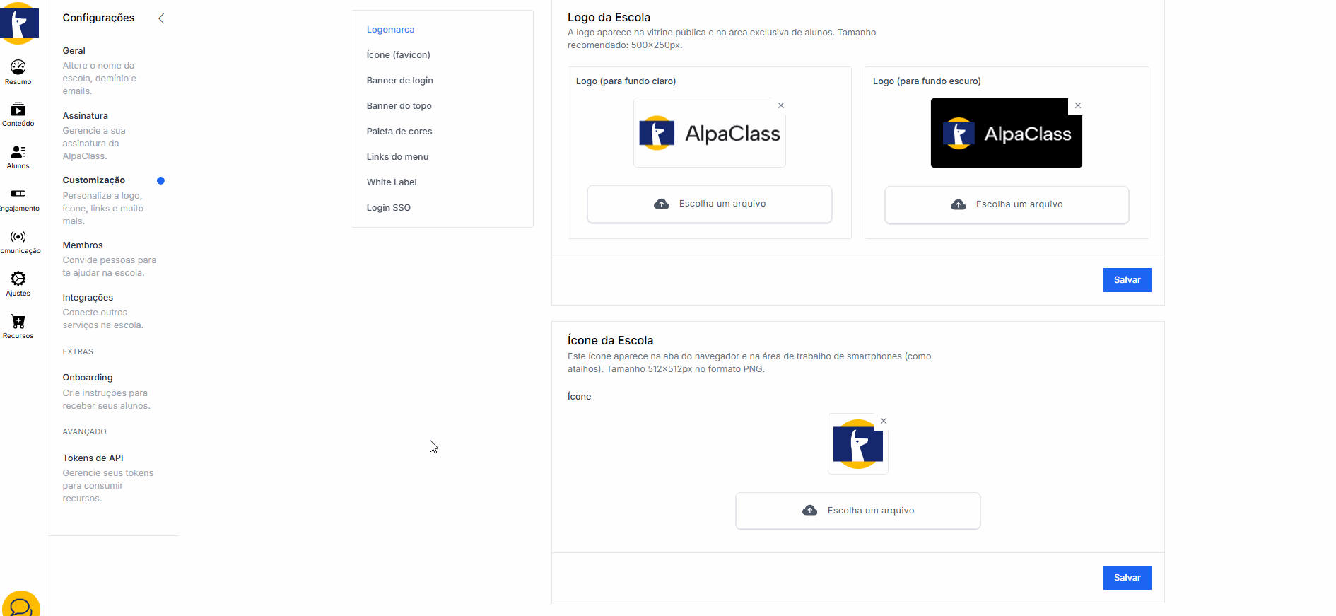This screenshot has height=616, width=1336.
Task: Open the chat support bubble
Action: 21,606
